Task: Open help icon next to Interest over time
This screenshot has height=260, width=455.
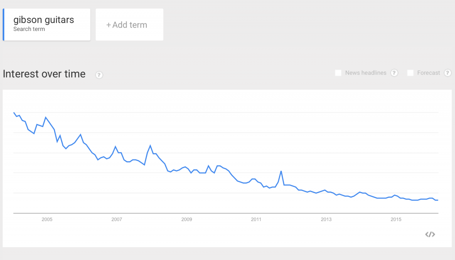Action: click(99, 75)
